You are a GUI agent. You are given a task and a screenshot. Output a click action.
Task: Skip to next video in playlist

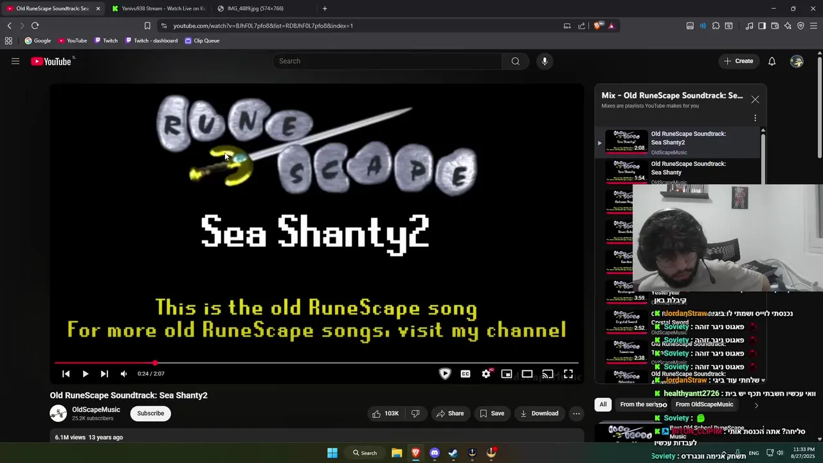(104, 374)
